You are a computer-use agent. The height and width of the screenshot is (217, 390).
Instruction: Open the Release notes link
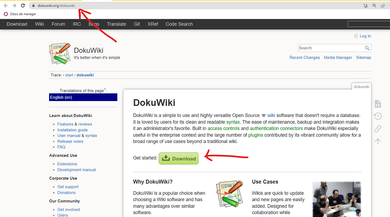pos(70,141)
